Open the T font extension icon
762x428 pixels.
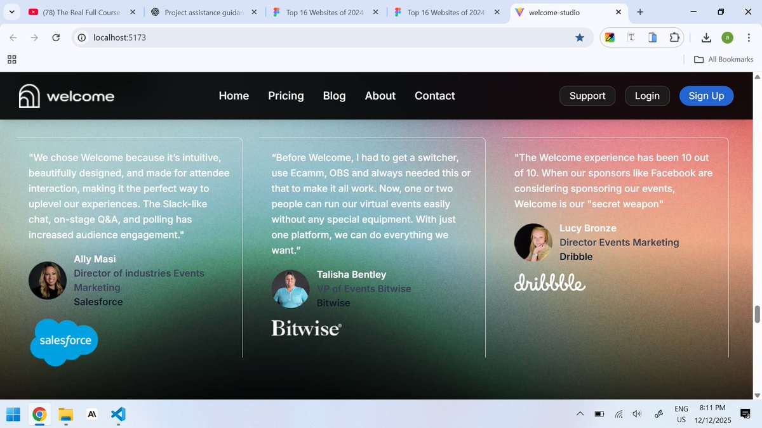pos(631,38)
